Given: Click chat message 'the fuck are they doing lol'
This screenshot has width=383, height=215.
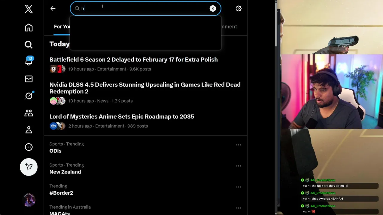Looking at the screenshot, I should 330,186.
